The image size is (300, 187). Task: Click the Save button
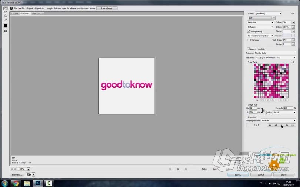(238, 174)
